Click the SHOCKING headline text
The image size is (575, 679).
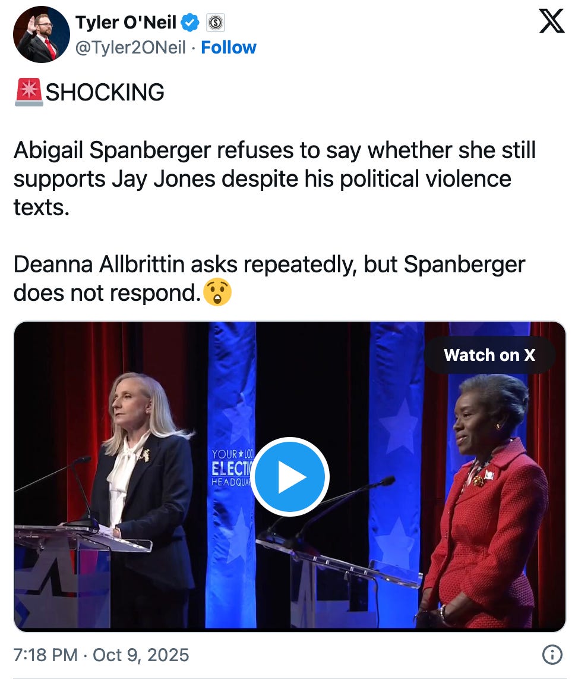click(x=105, y=92)
